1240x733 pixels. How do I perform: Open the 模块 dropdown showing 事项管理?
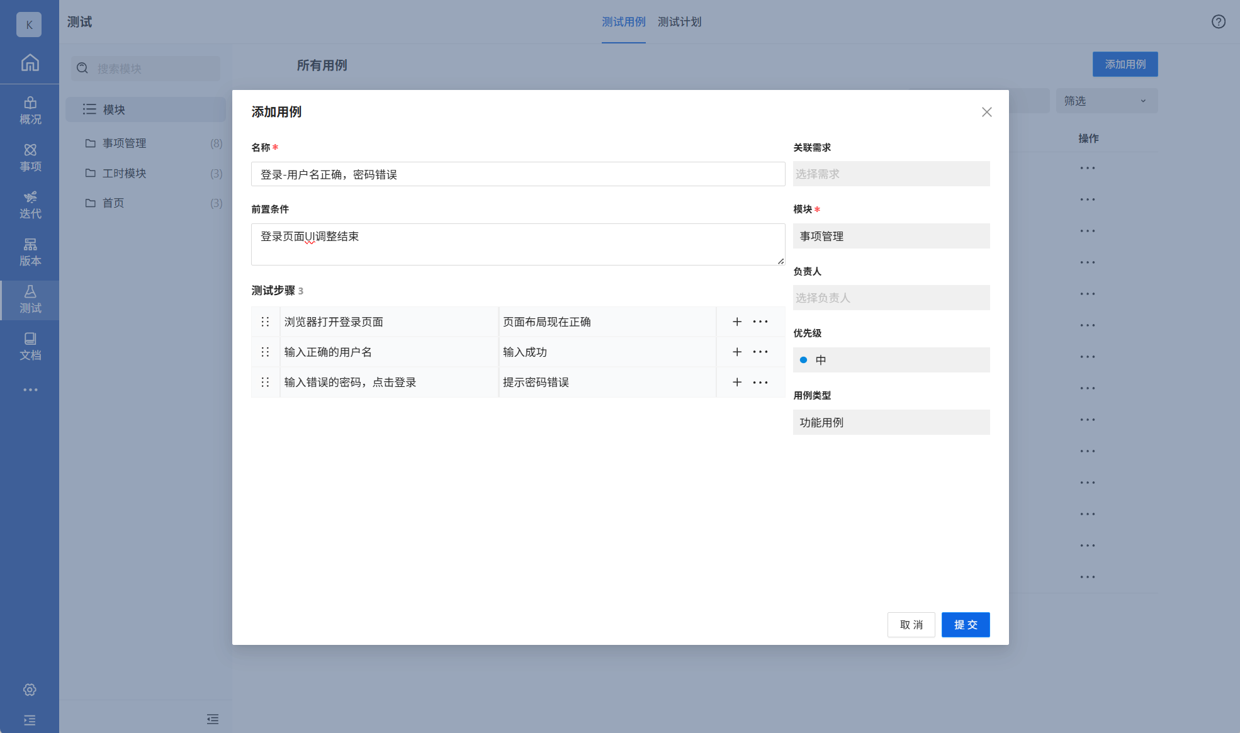pos(891,236)
